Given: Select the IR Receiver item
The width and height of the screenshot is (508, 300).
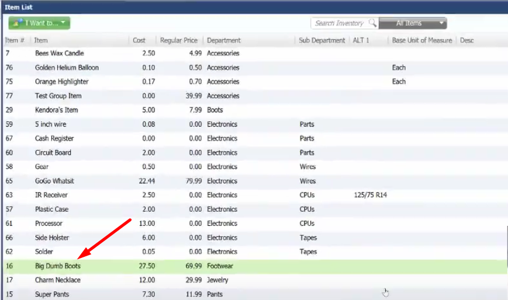Looking at the screenshot, I should point(51,195).
